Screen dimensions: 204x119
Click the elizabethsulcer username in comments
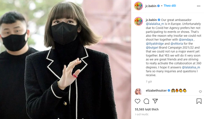click(x=156, y=91)
